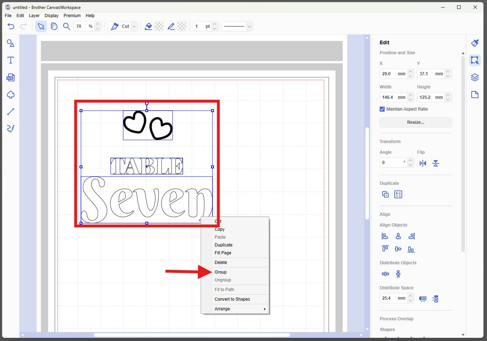Viewport: 487px width, 341px height.
Task: Open the Premium menu
Action: click(72, 16)
